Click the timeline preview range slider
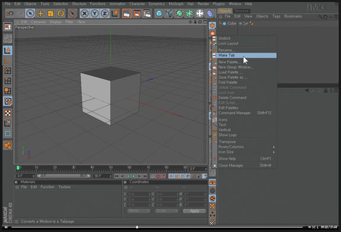Screen dimensions: 341x232 64,176
